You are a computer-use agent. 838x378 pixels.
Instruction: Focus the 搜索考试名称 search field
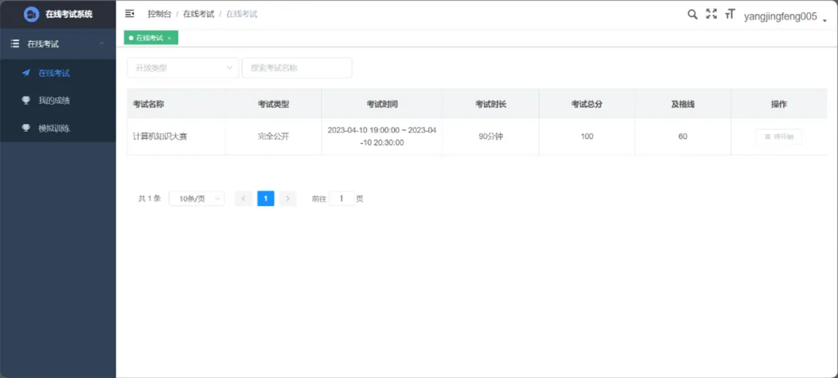297,67
